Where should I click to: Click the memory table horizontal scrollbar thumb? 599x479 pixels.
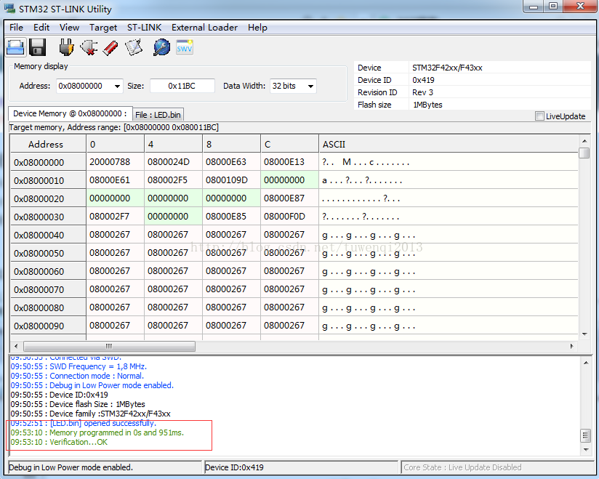click(x=109, y=346)
